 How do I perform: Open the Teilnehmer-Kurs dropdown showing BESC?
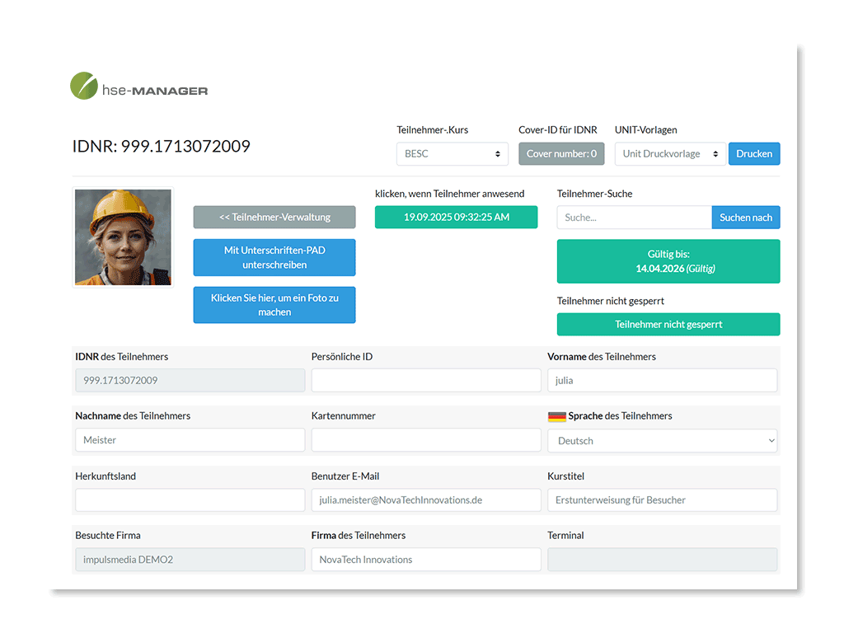coord(452,153)
